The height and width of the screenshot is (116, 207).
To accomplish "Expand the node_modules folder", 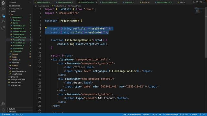I will click(x=16, y=9).
